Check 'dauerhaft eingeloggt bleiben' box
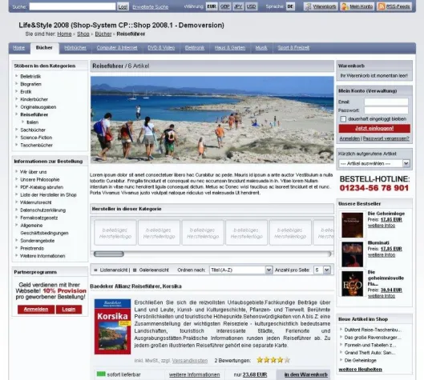 point(343,119)
